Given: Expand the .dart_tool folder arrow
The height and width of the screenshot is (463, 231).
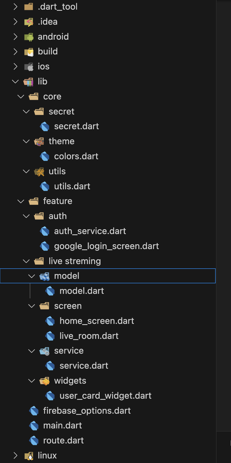Looking at the screenshot, I should (x=15, y=7).
